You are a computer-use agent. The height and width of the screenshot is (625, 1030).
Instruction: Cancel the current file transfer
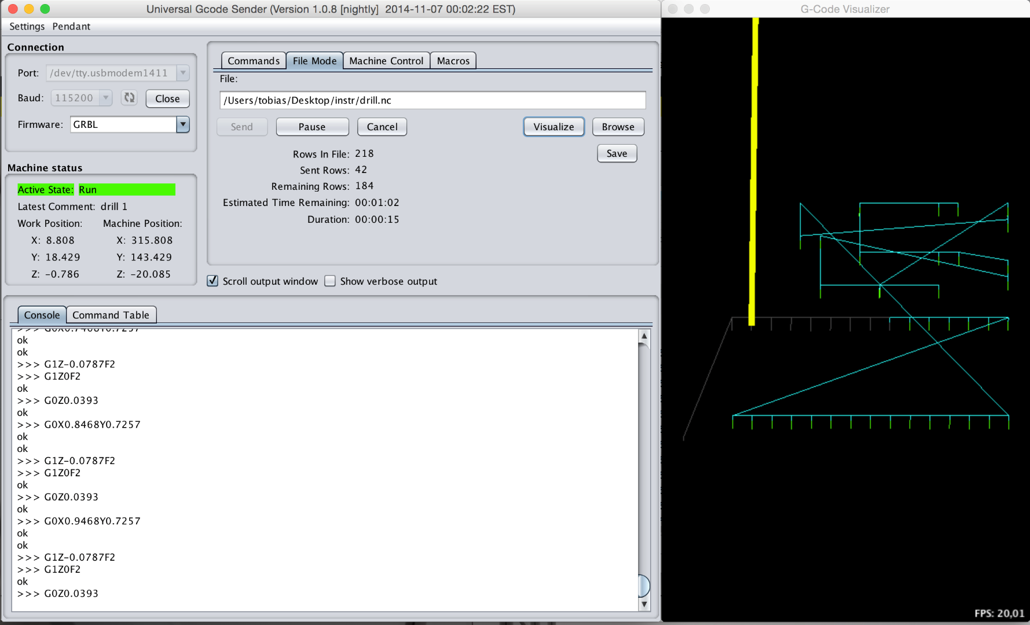coord(382,127)
